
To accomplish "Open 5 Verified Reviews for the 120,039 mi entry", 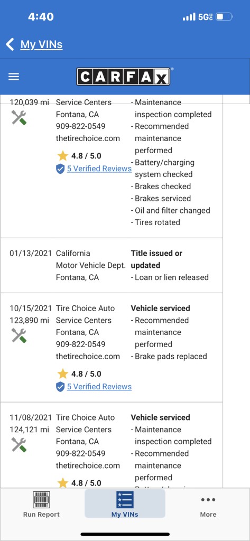I will [99, 169].
